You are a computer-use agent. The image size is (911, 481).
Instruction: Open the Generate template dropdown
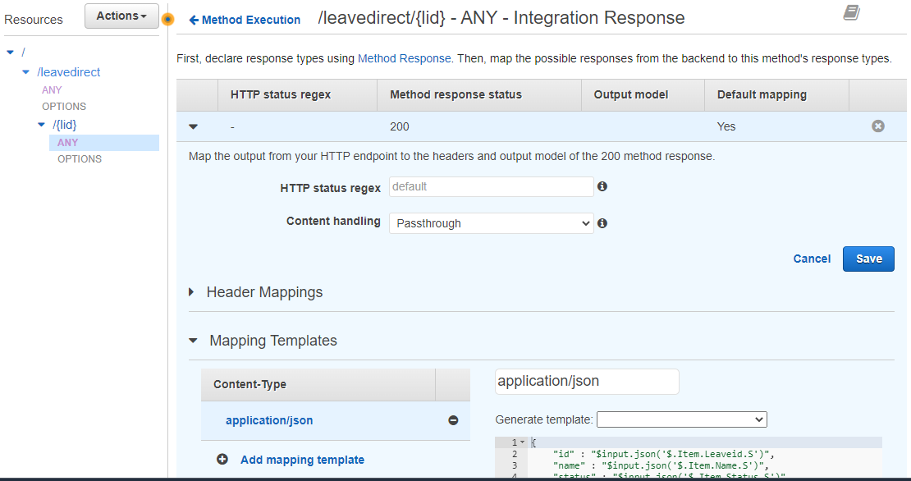681,419
